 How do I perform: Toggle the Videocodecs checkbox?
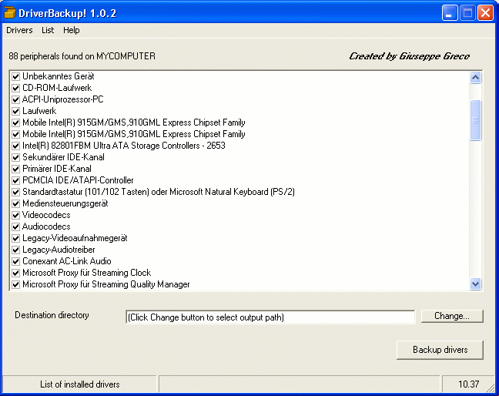15,216
